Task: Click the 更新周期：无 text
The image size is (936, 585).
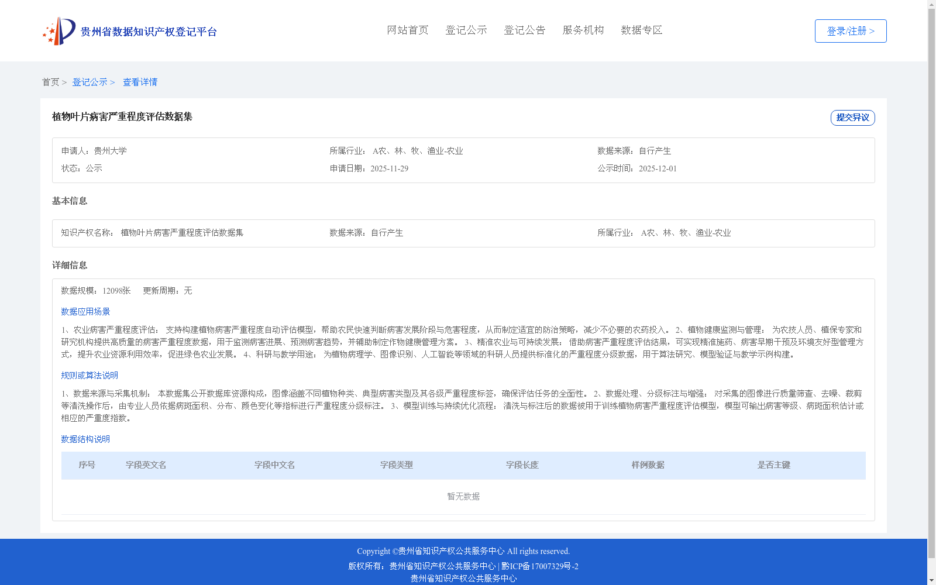Action: (x=167, y=291)
